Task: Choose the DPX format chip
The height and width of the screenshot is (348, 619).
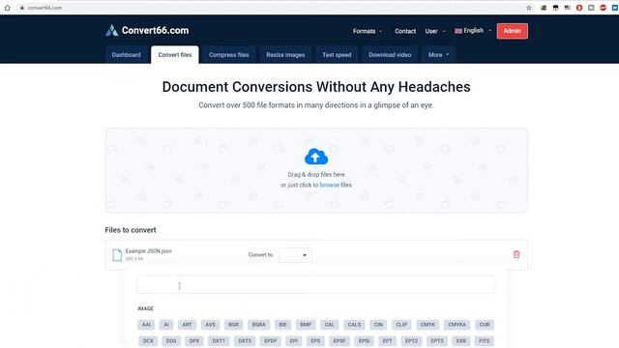Action: (194, 341)
